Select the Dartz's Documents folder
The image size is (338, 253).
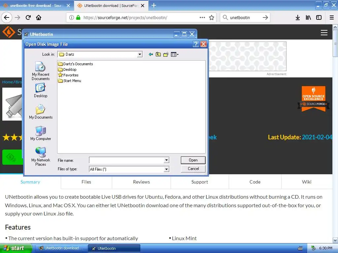click(76, 64)
